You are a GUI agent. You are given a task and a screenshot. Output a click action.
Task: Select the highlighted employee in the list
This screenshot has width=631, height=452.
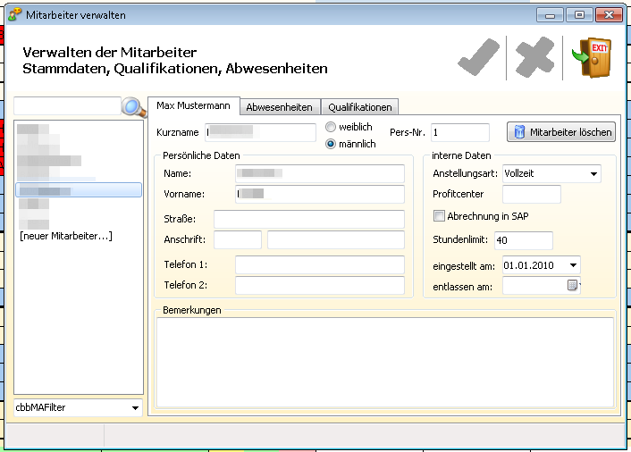79,190
